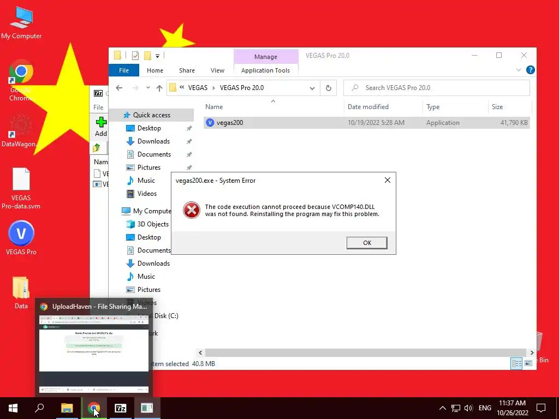Screen dimensions: 559x419
Task: Click the ENG language indicator
Action: click(485, 408)
